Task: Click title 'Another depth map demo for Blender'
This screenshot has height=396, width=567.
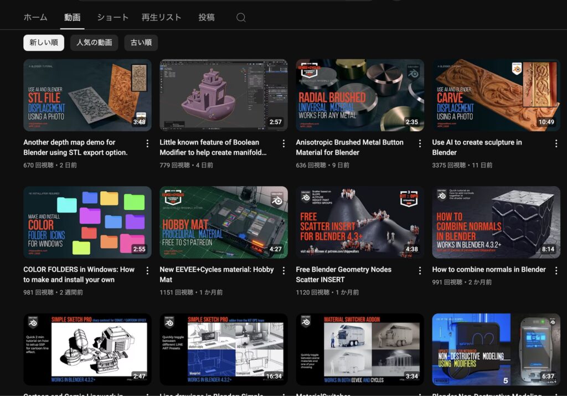Action: pyautogui.click(x=75, y=147)
